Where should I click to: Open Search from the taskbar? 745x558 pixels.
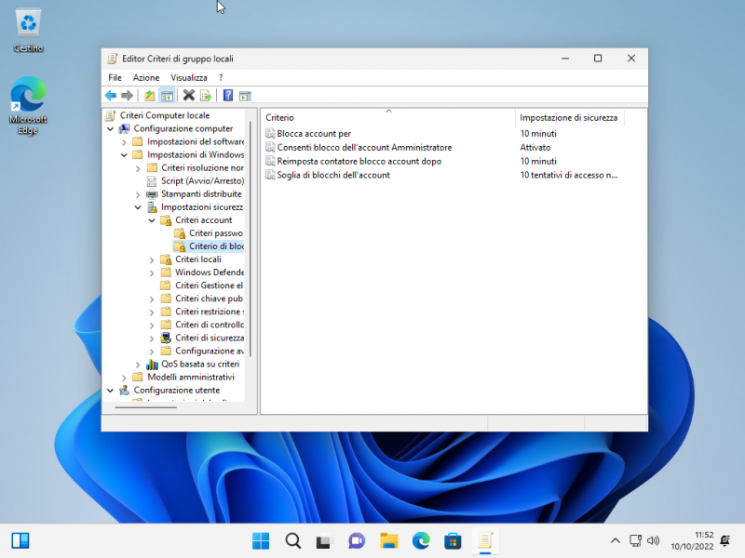[x=292, y=540]
